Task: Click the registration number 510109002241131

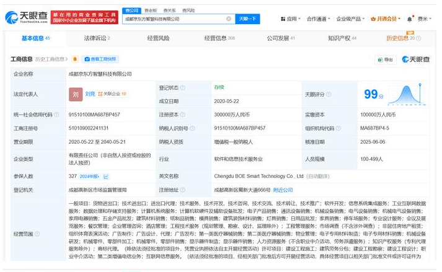Action: [89, 128]
